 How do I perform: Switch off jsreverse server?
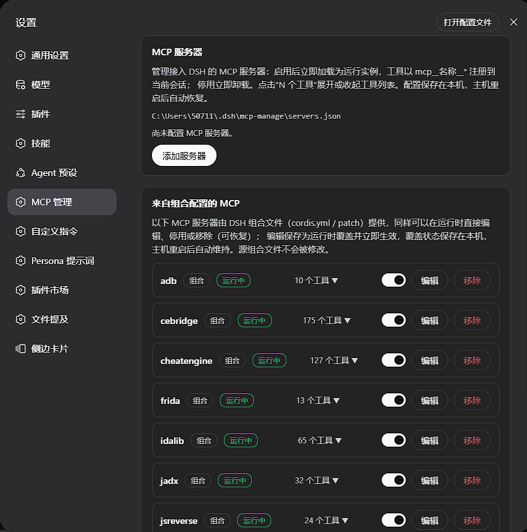393,520
